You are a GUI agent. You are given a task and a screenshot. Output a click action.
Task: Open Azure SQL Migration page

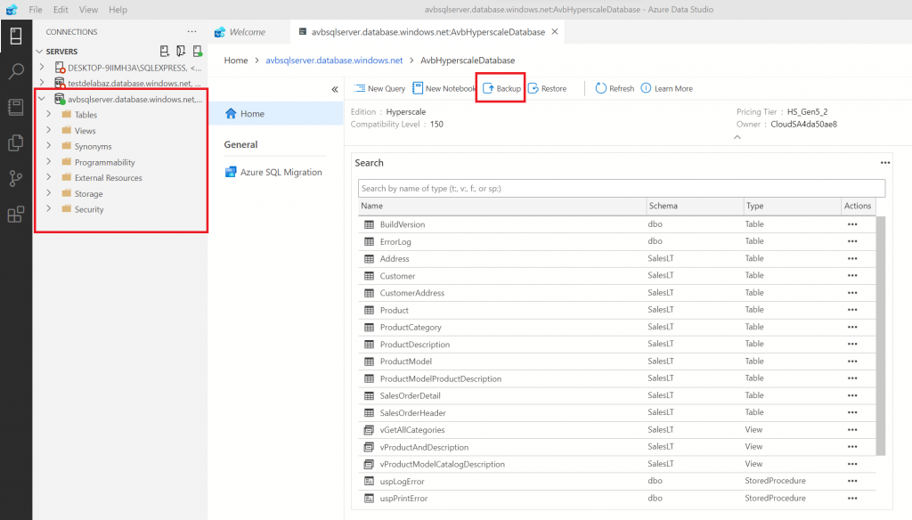coord(273,172)
